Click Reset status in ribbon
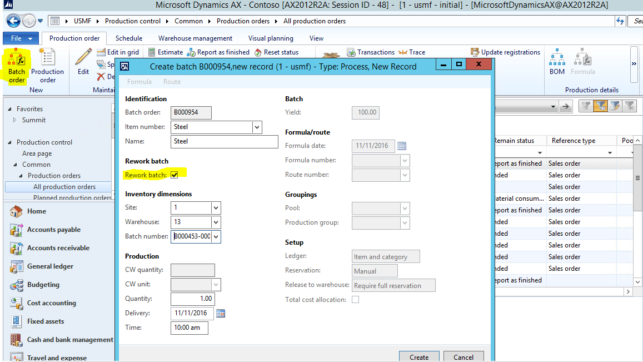643x362 pixels. (x=276, y=52)
